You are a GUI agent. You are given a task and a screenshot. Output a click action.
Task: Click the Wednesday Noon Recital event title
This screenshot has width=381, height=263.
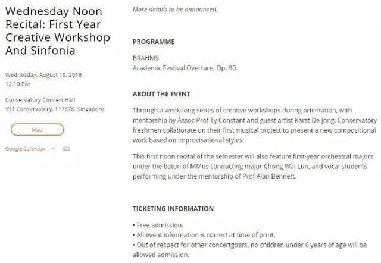click(58, 32)
